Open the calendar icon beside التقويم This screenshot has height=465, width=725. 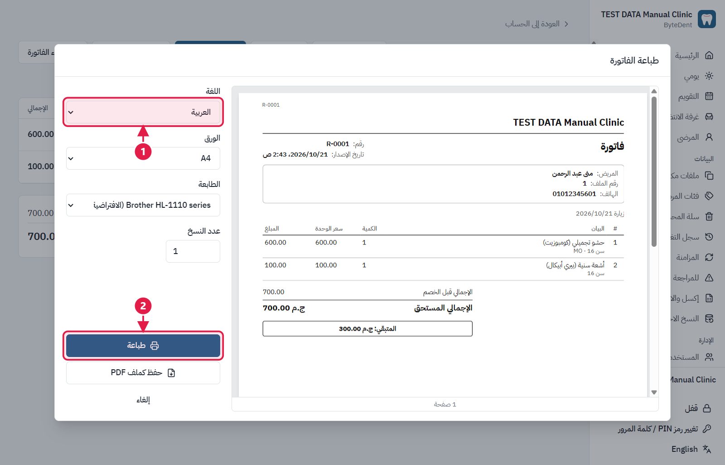pyautogui.click(x=709, y=96)
